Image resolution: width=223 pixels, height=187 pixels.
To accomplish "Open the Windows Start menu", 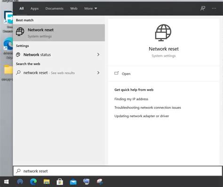I will [6, 182].
